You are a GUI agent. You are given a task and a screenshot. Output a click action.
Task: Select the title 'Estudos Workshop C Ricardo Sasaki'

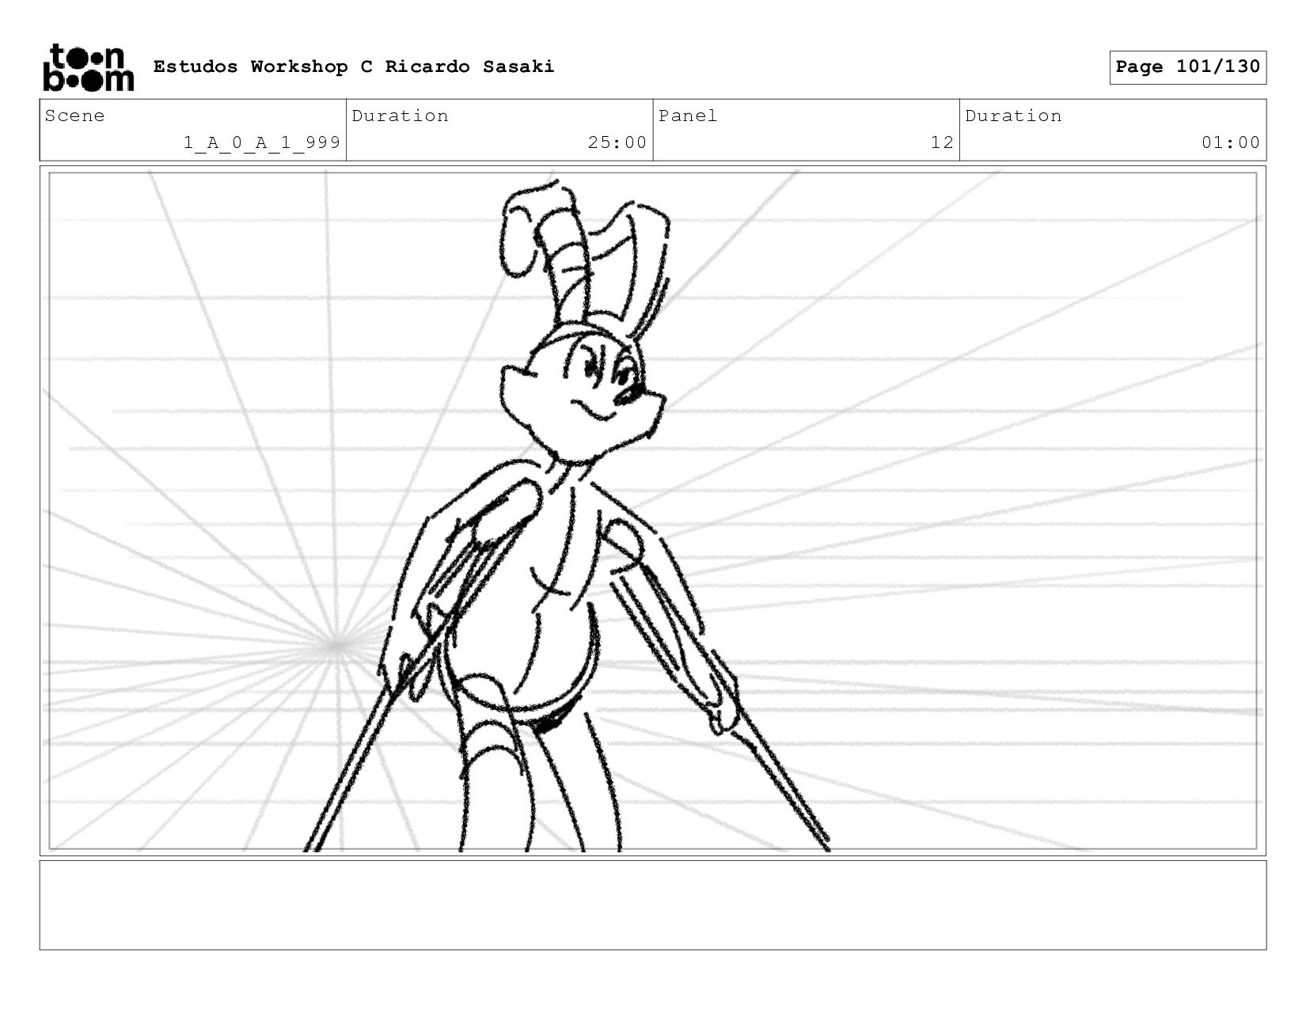point(354,66)
